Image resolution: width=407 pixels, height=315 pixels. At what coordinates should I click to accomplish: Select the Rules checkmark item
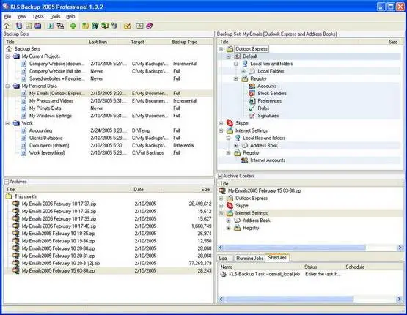pos(263,108)
